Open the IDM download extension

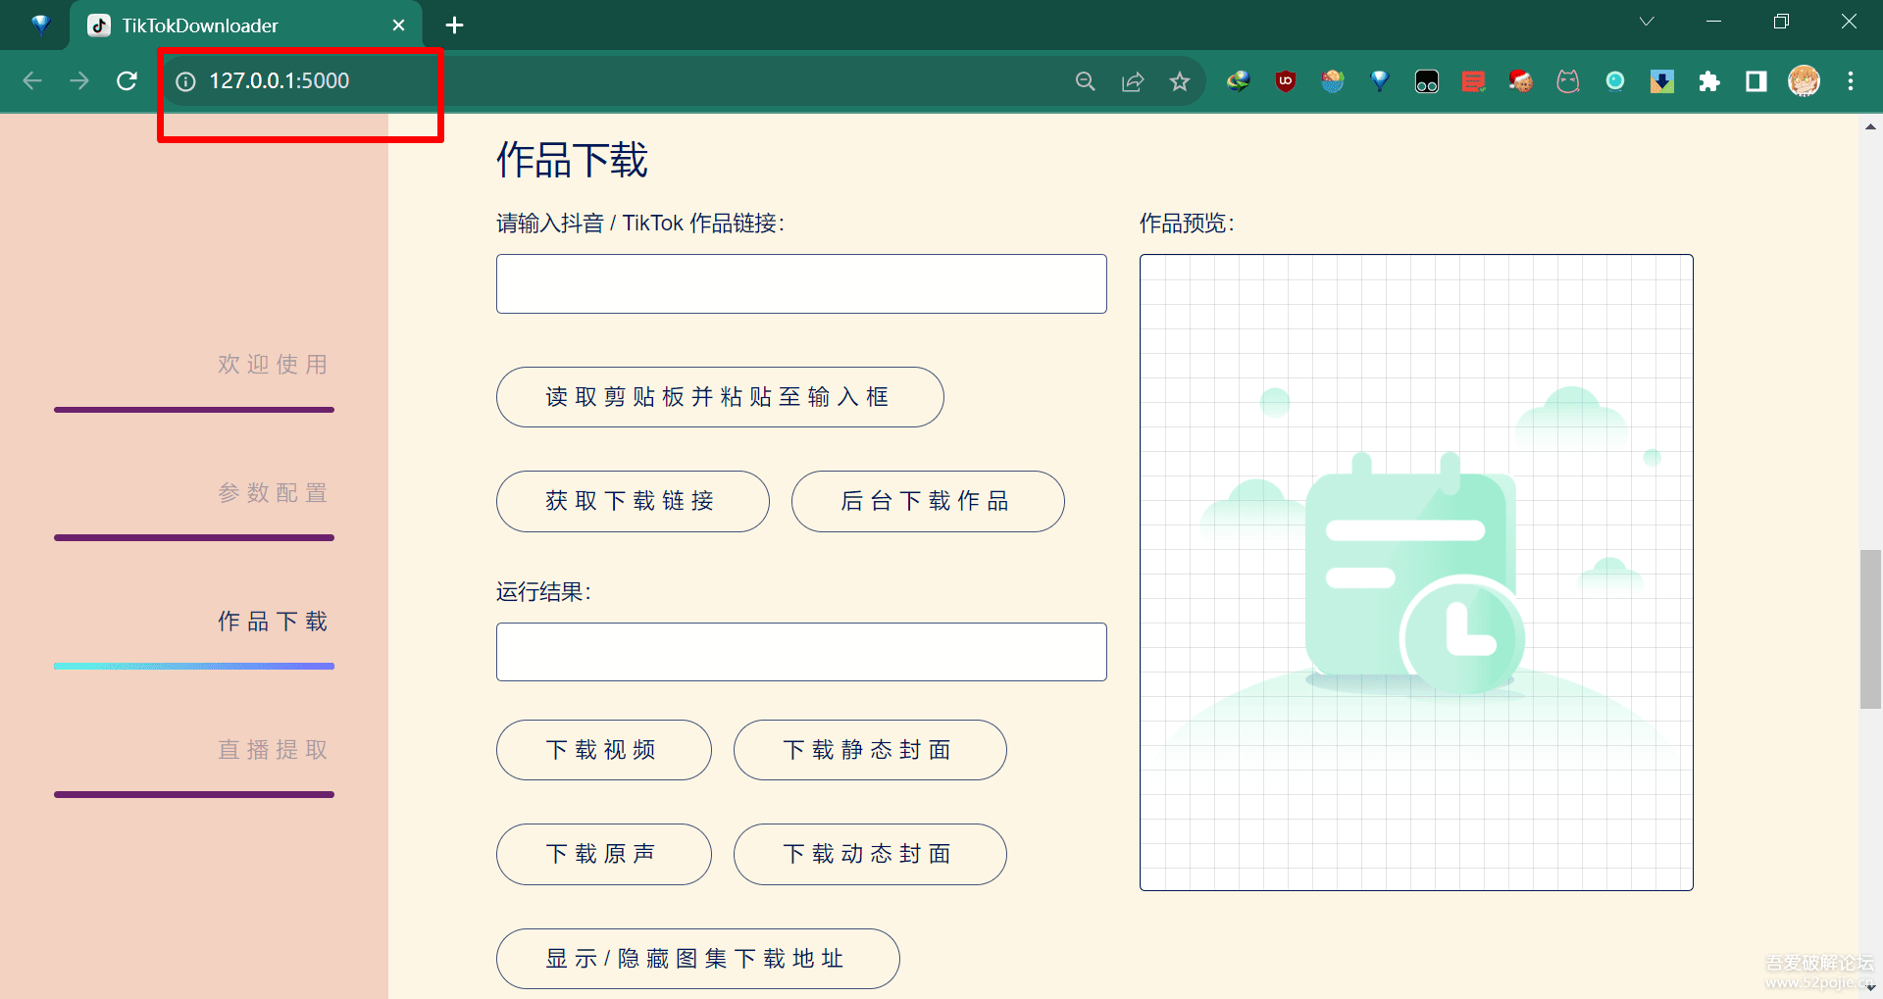coord(1238,81)
